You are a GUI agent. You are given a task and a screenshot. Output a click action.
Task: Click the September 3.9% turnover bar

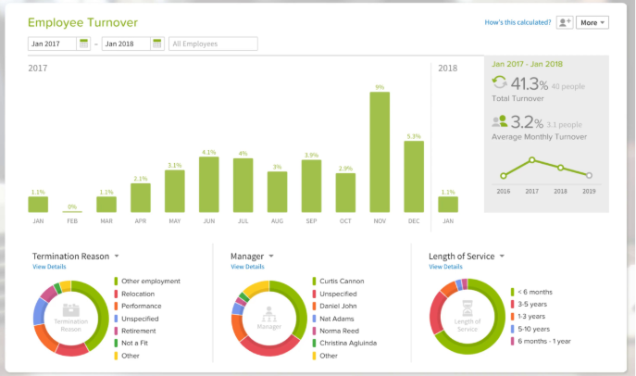311,186
